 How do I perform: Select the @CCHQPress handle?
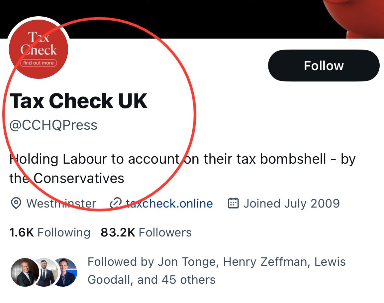(53, 125)
